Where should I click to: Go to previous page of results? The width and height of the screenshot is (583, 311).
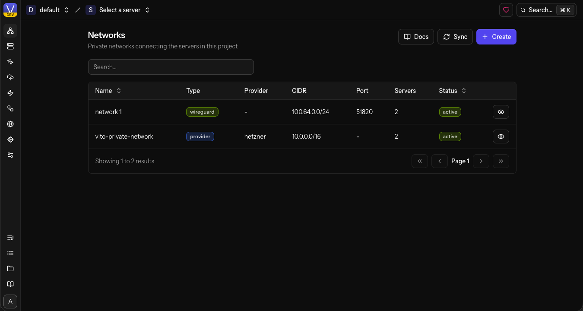[x=440, y=161]
